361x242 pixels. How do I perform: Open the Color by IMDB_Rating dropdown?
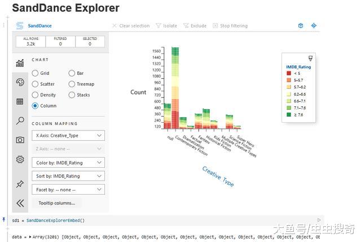tap(68, 163)
